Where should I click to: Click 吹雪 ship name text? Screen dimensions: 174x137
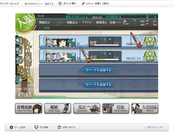pos(93,43)
